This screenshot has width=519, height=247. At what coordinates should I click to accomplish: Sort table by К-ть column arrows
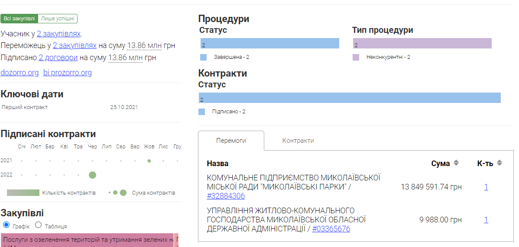tap(500, 163)
